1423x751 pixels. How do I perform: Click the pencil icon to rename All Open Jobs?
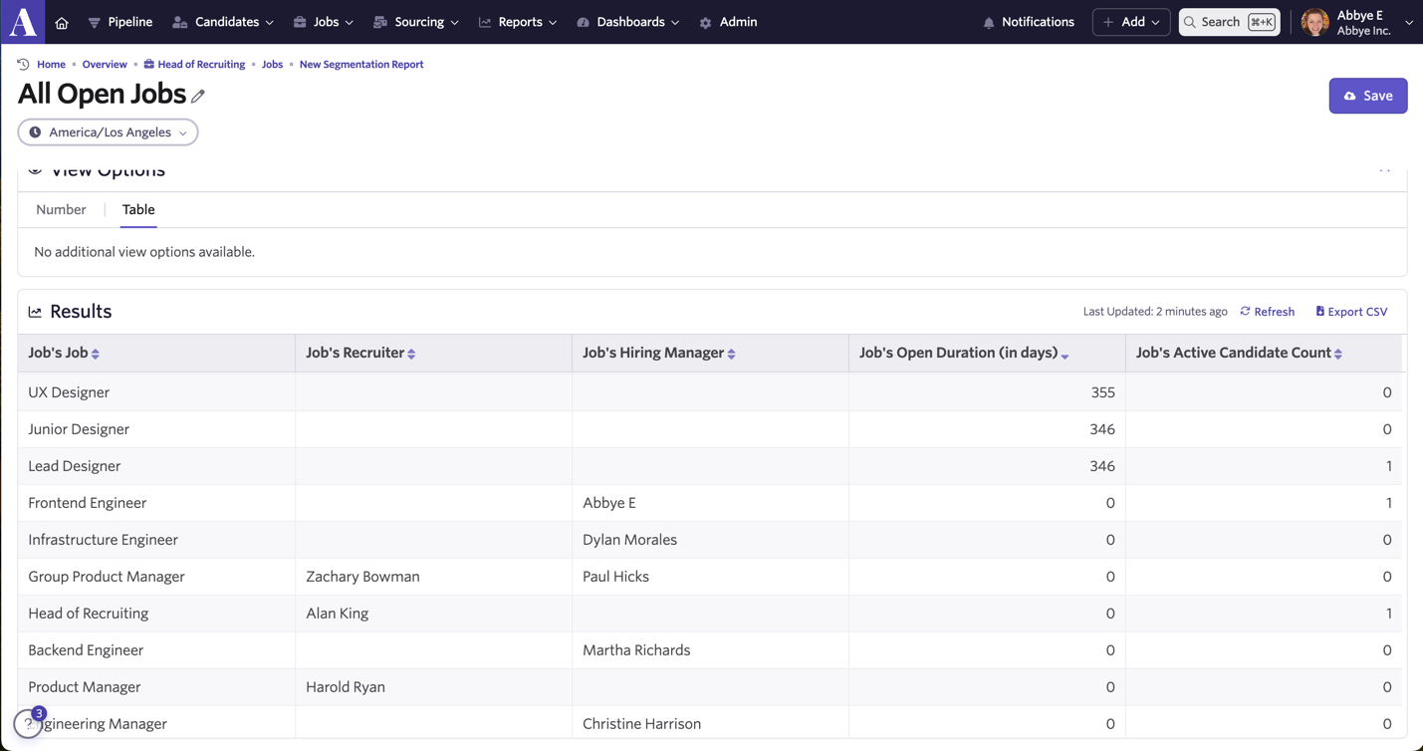(198, 96)
